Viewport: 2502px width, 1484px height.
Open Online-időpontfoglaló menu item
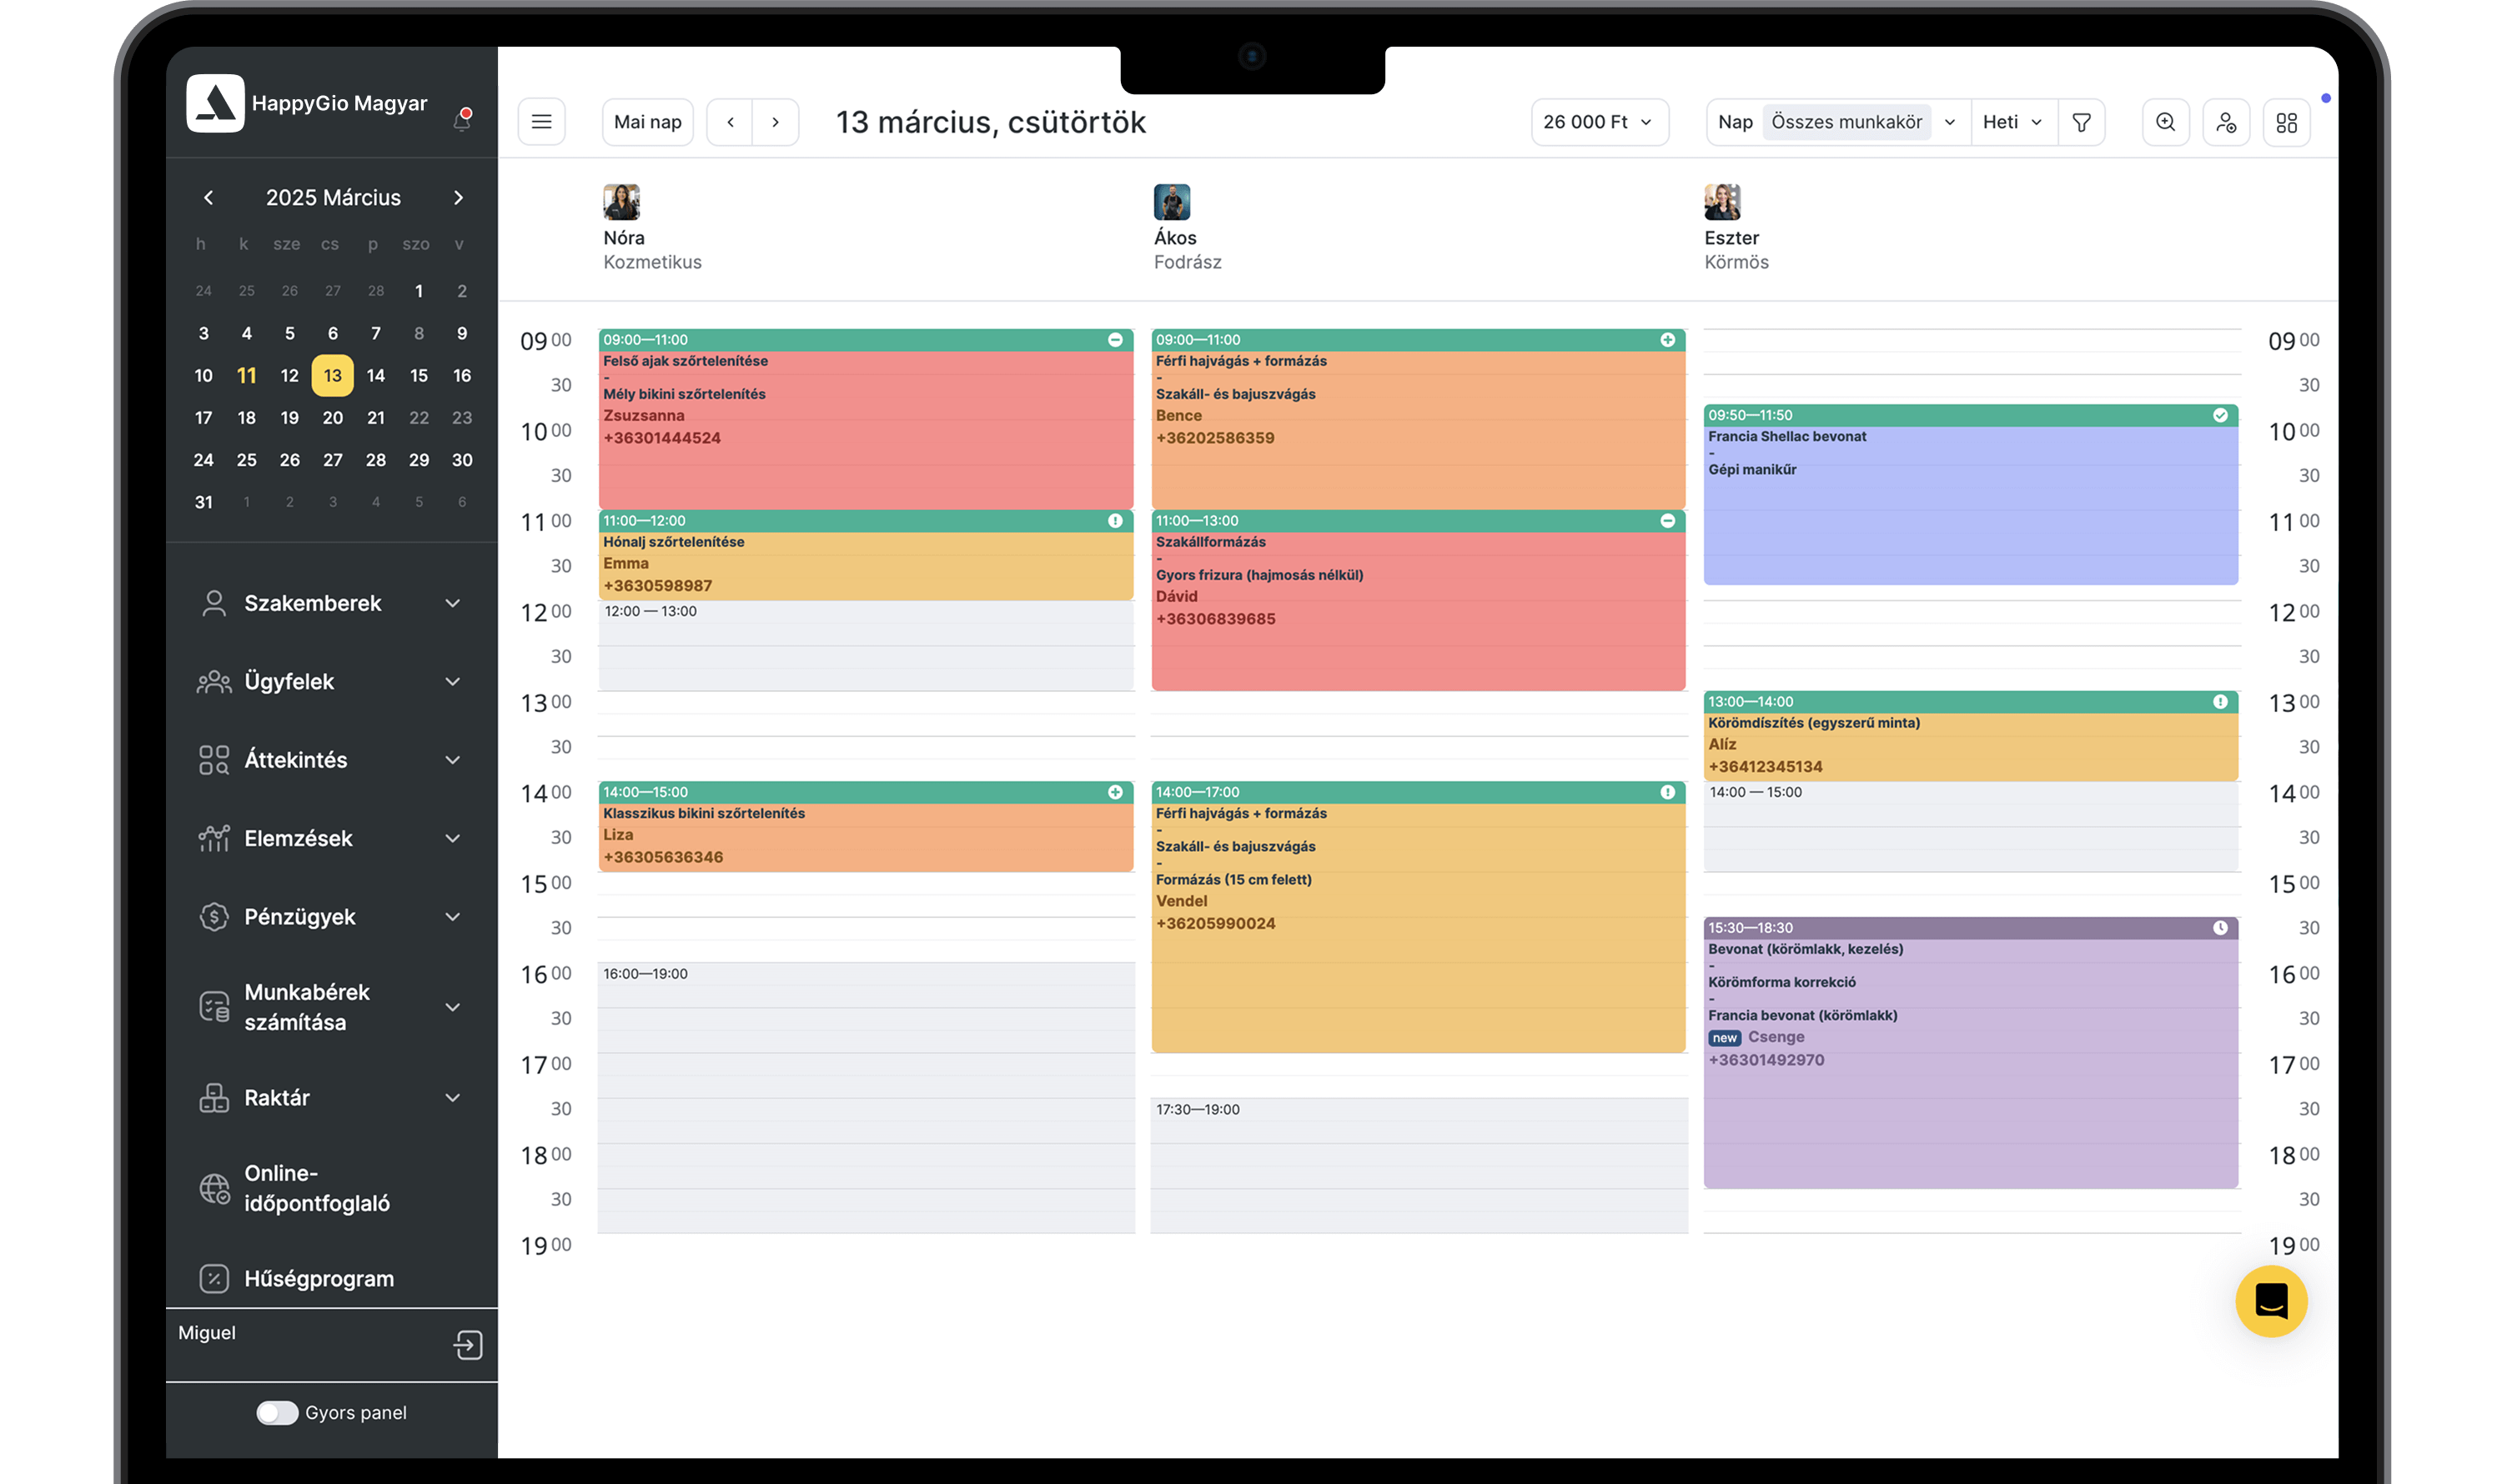coord(316,1188)
